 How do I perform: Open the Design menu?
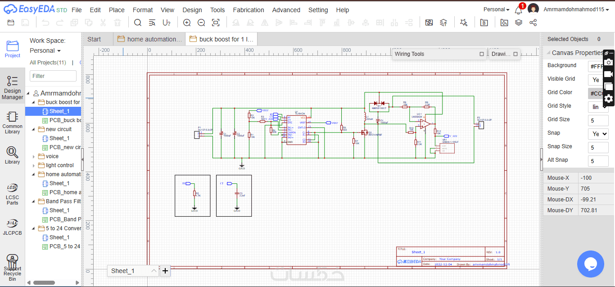coord(192,10)
